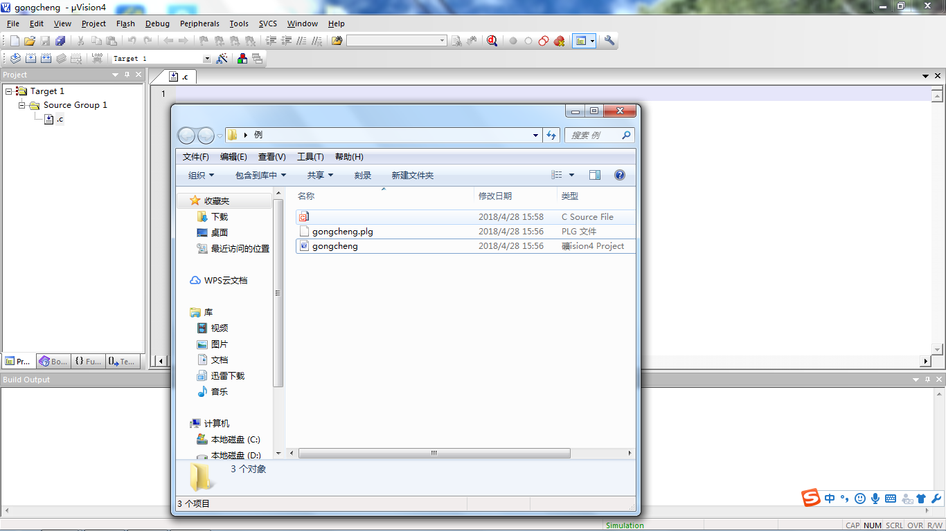Open Configuration wrench icon in toolbar
This screenshot has width=946, height=531.
[609, 41]
